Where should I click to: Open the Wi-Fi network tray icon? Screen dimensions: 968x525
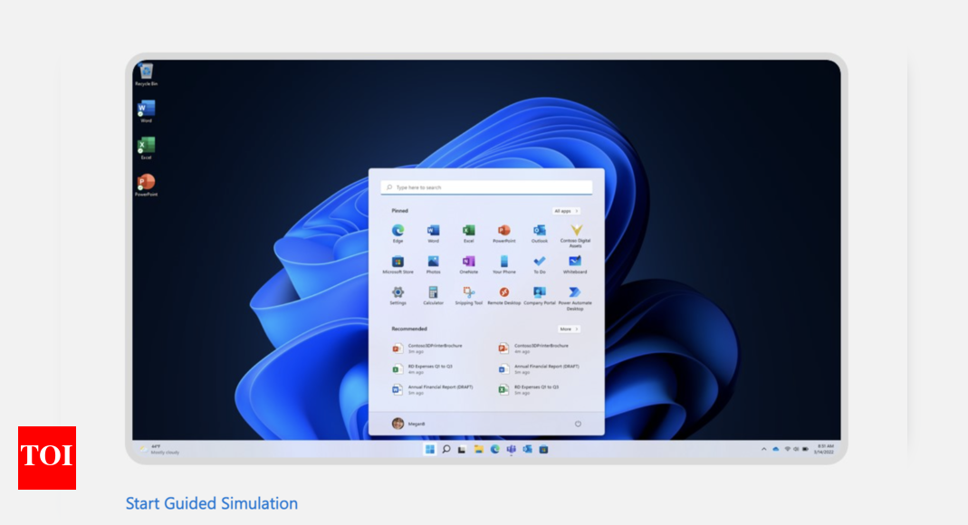[x=787, y=449]
